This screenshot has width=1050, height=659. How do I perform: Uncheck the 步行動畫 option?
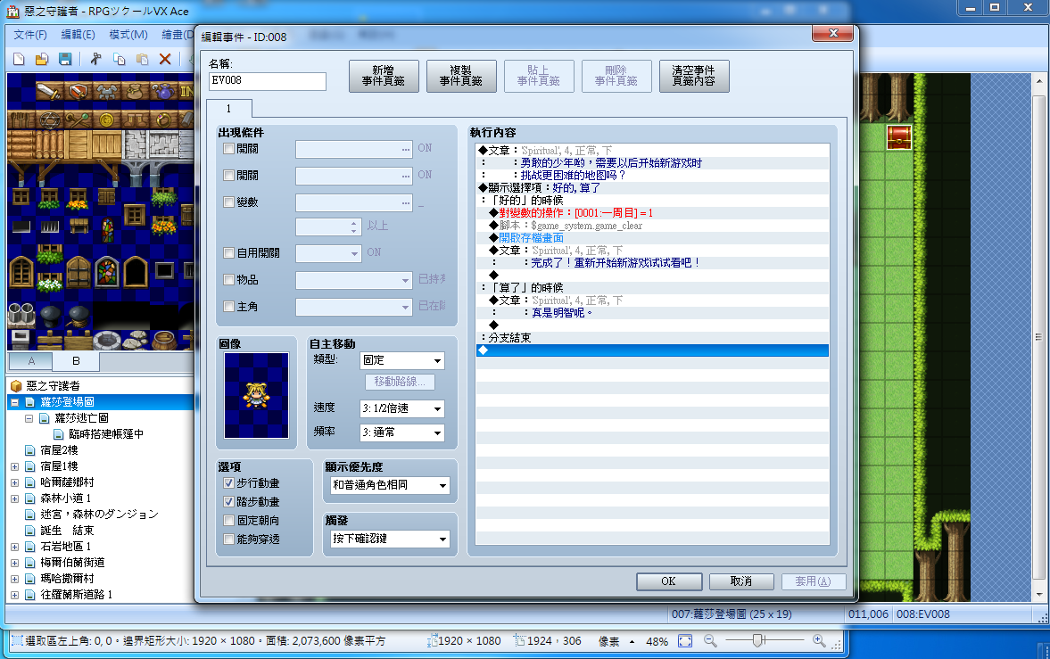tap(229, 482)
